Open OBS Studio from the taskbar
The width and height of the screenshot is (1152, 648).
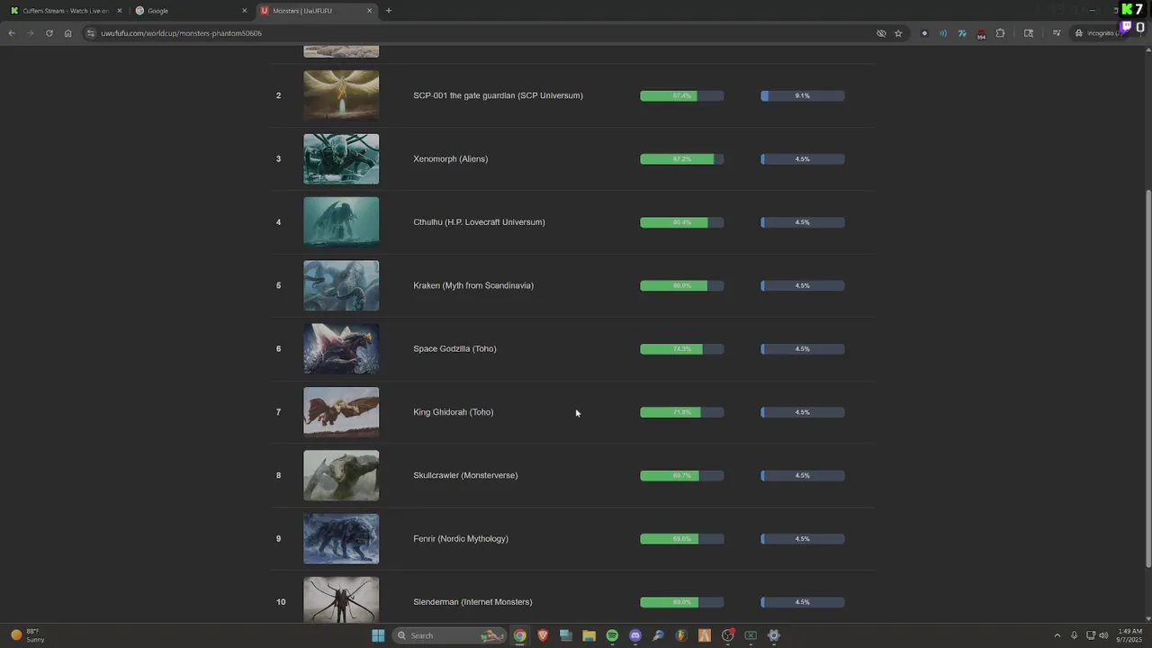[727, 635]
